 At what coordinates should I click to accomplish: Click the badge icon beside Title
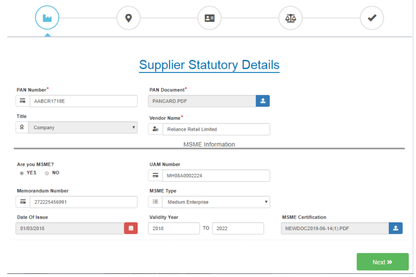click(x=22, y=128)
